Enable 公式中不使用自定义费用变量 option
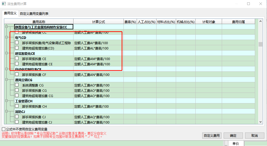The width and height of the screenshot is (267, 146). [4, 129]
